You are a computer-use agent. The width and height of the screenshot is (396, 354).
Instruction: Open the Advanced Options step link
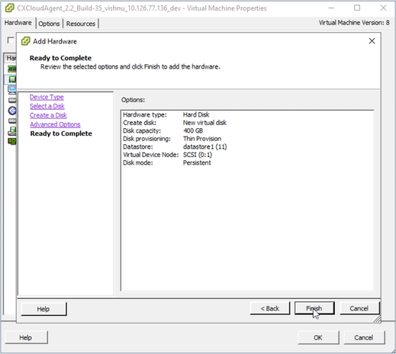tap(55, 124)
